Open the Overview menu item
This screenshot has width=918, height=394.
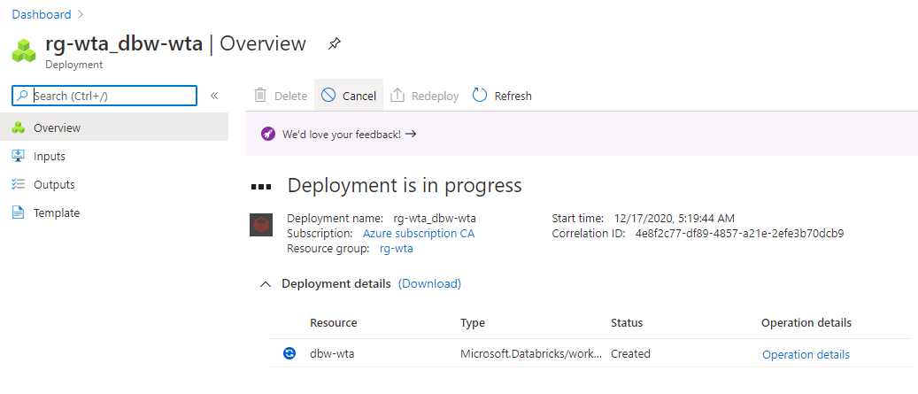point(57,127)
